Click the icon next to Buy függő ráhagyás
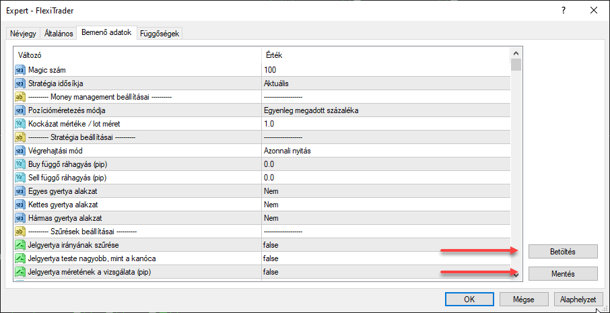This screenshot has height=313, width=610. [x=20, y=164]
